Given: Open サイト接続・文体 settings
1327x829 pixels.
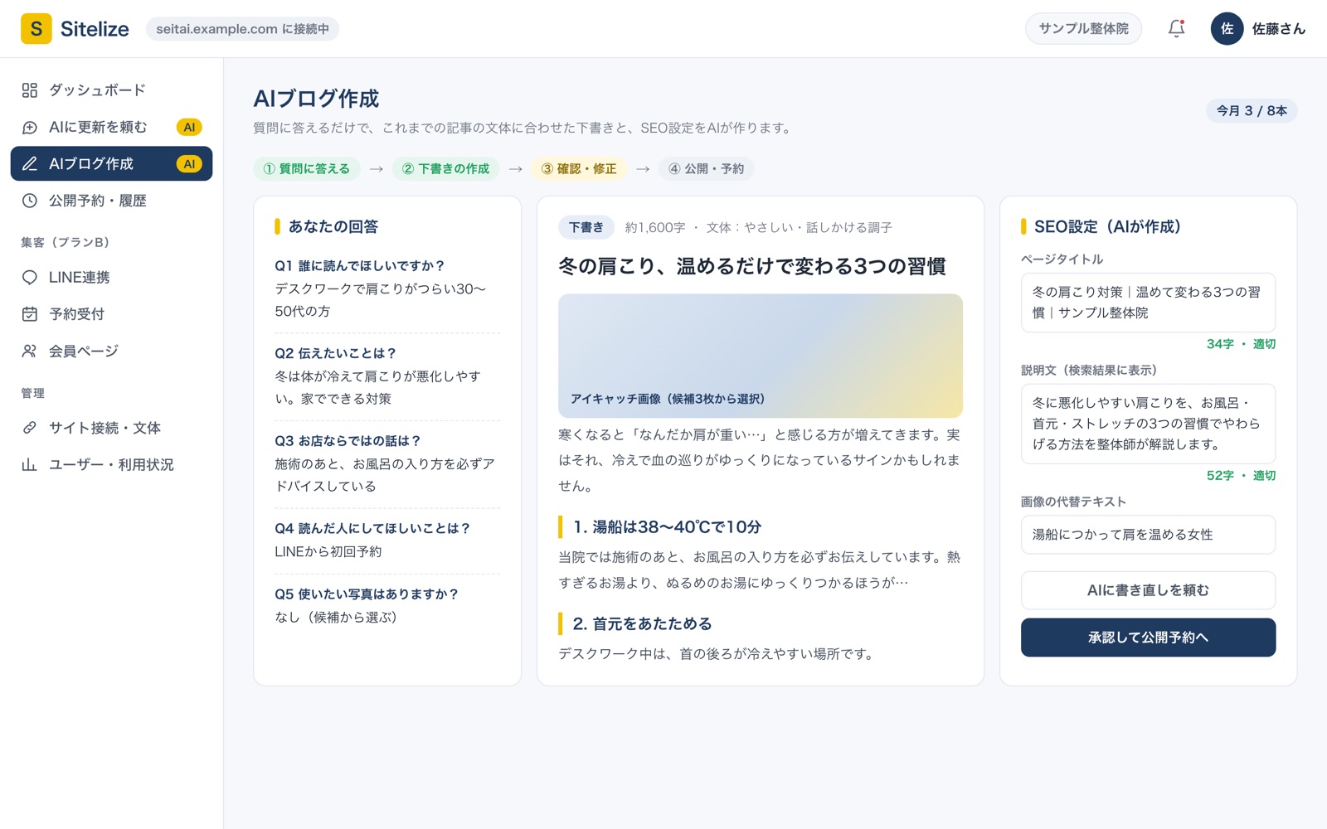Looking at the screenshot, I should [111, 428].
